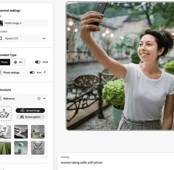
Task: Click the cloud upload icon
Action: (x=22, y=111)
